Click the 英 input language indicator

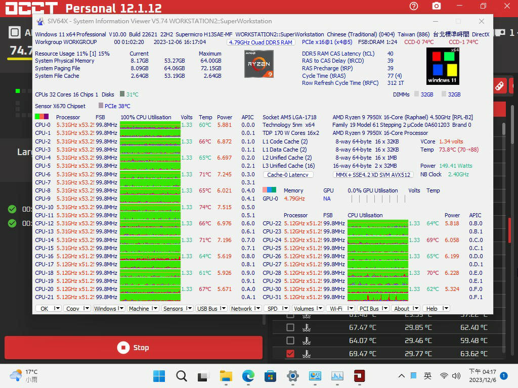point(427,376)
